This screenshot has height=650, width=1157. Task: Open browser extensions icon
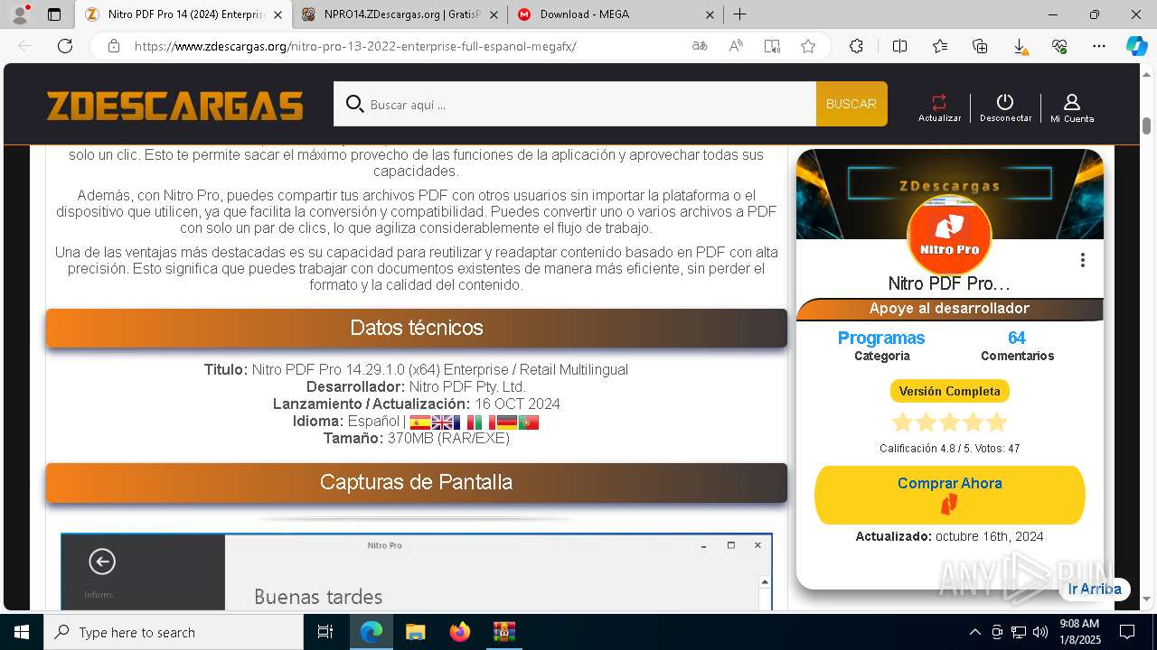[856, 46]
